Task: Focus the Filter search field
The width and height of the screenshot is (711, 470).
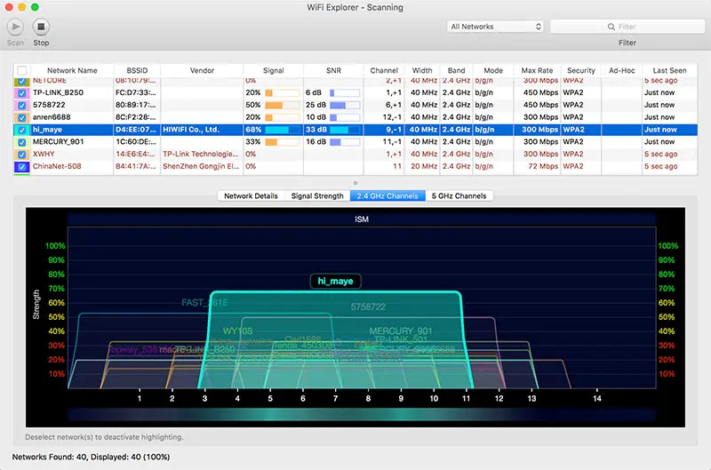Action: (627, 27)
